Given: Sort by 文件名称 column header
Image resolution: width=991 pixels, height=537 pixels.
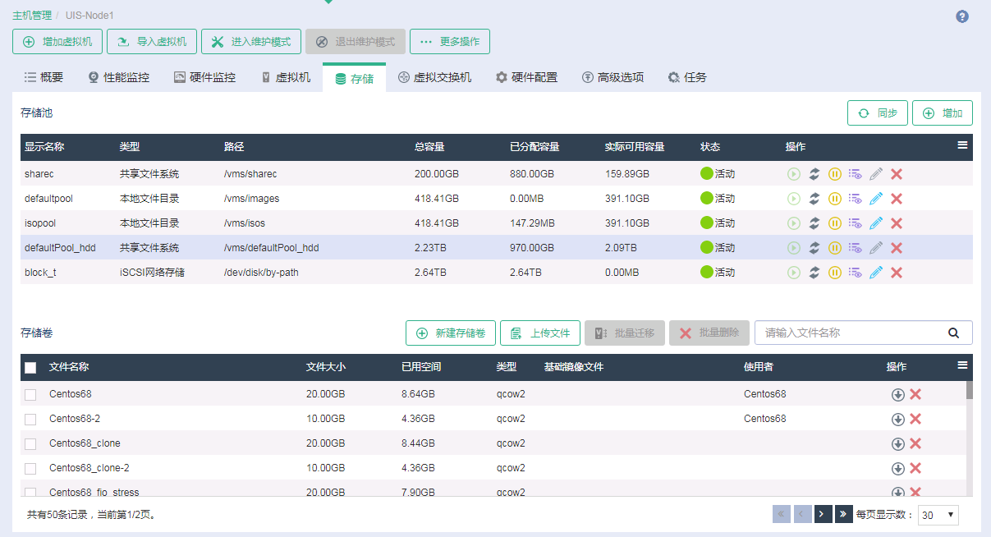Looking at the screenshot, I should (69, 367).
